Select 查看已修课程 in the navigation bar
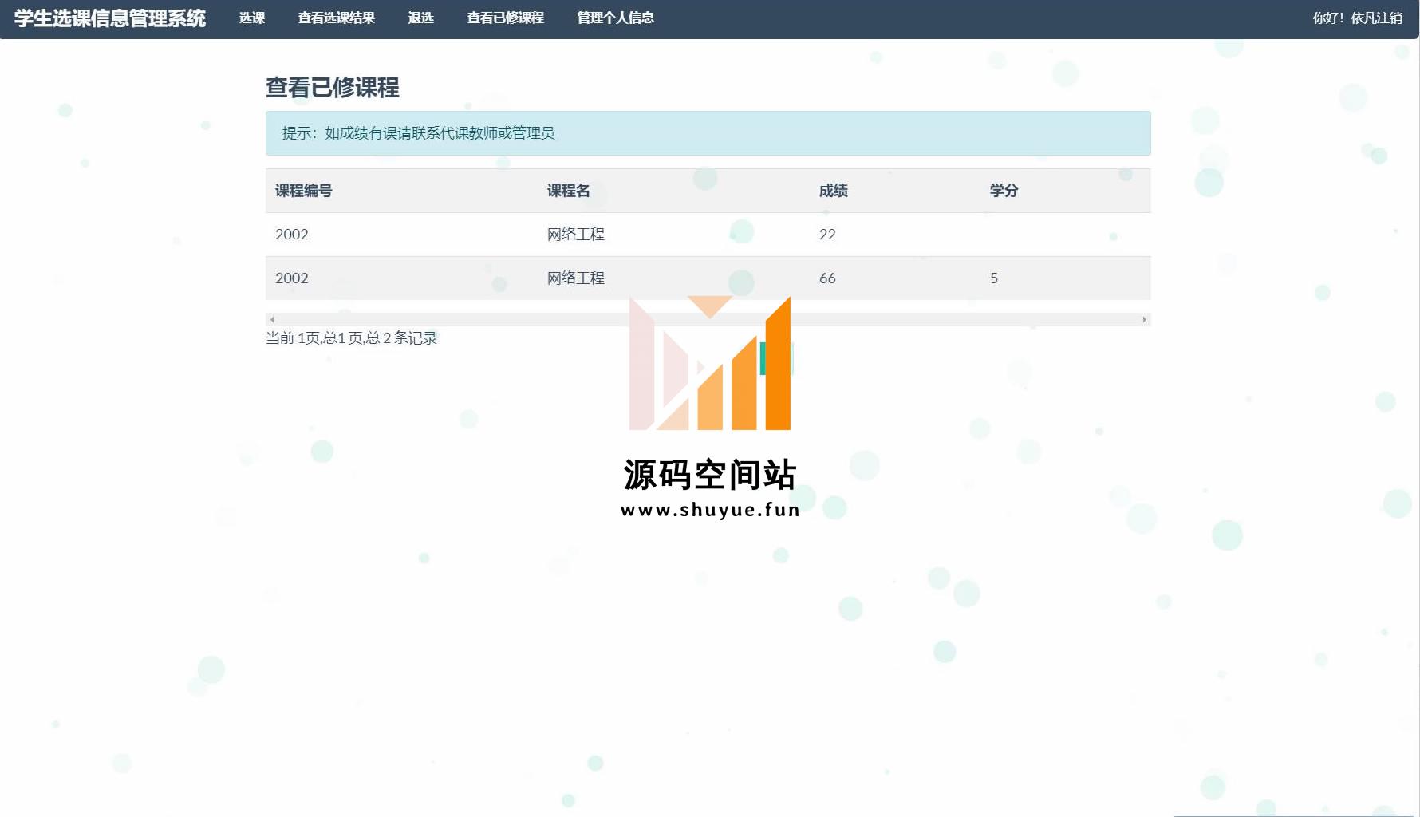 (x=506, y=18)
